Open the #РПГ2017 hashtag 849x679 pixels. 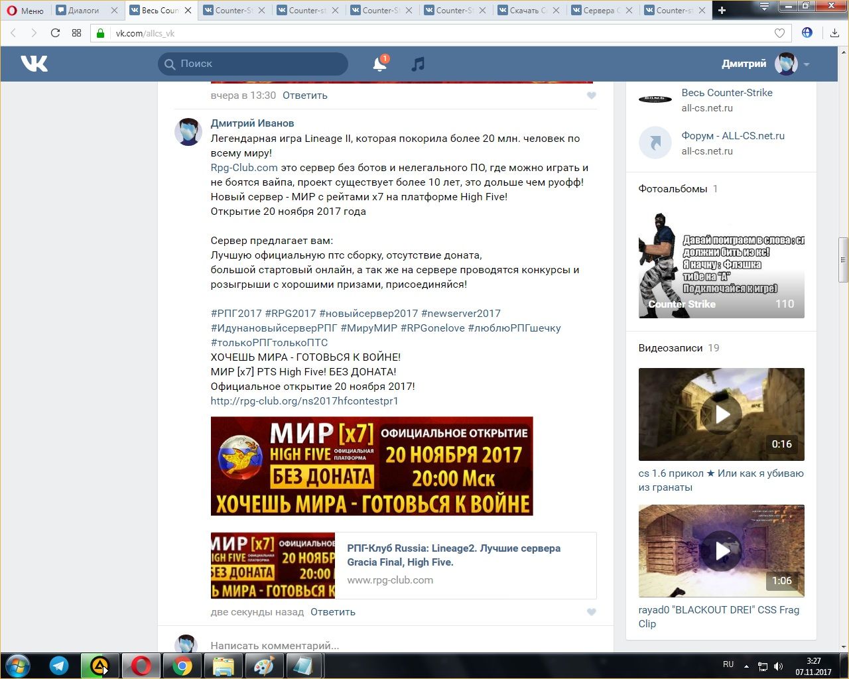[x=236, y=314]
